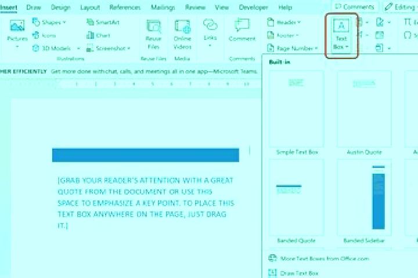Open the Header dropdown

point(284,23)
